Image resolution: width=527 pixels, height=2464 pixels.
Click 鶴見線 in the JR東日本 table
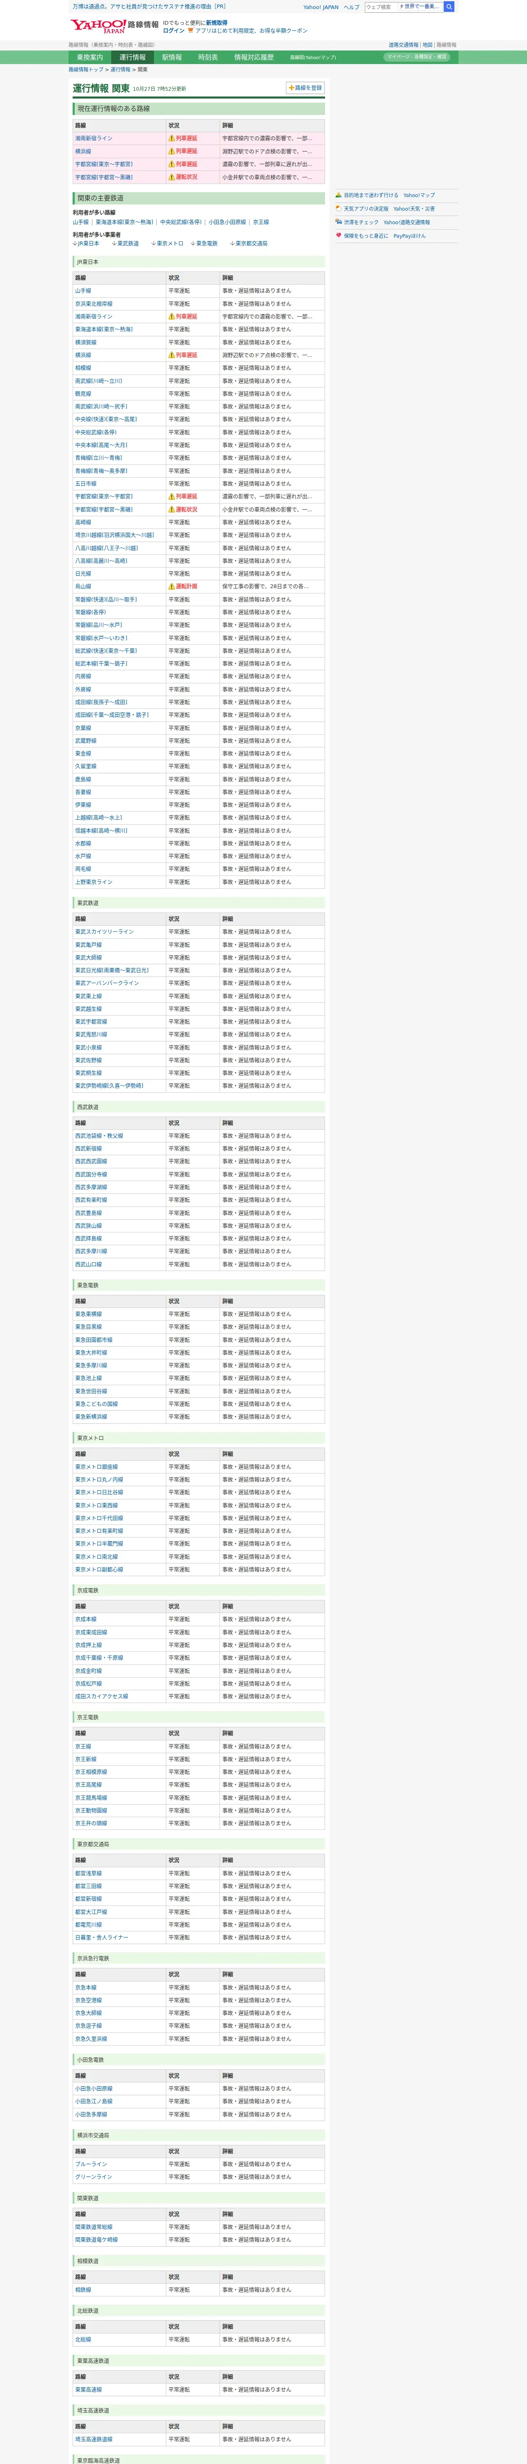[x=83, y=393]
